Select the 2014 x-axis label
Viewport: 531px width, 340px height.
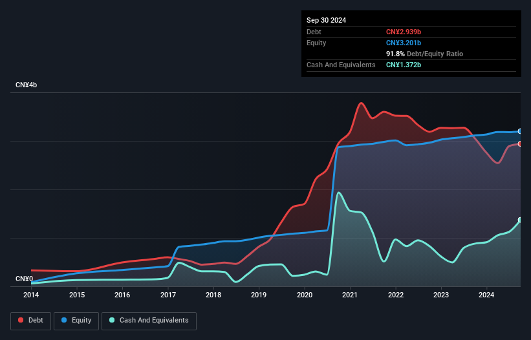tap(31, 295)
